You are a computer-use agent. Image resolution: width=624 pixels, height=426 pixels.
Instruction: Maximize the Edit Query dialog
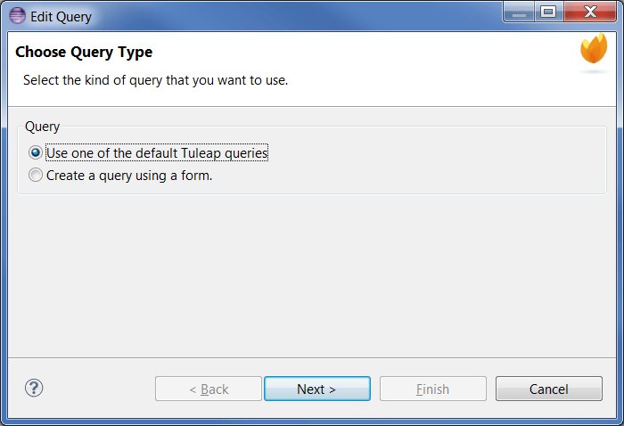547,12
